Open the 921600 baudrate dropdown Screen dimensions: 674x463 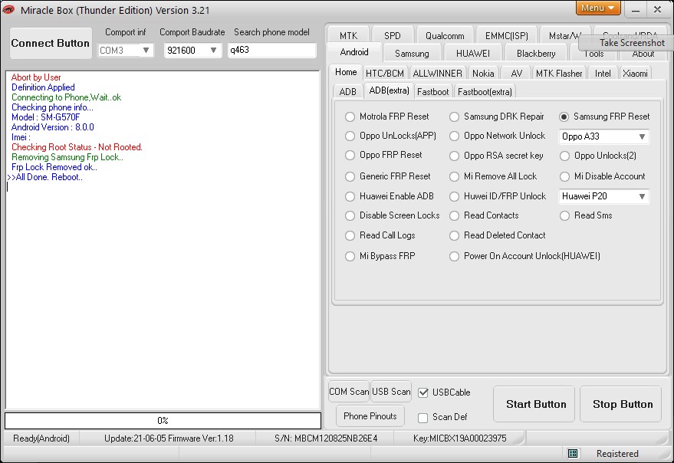click(x=192, y=51)
